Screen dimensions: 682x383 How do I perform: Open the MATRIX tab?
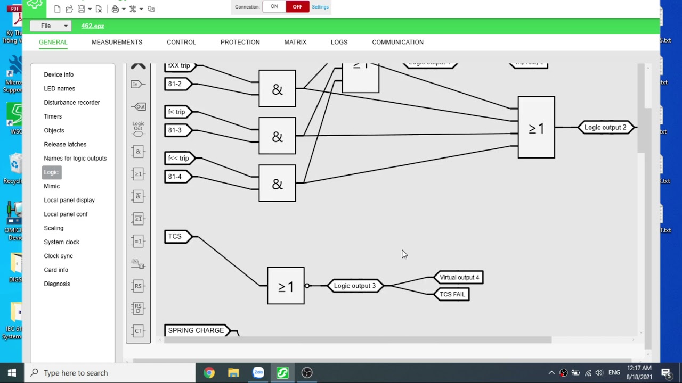[x=295, y=42]
